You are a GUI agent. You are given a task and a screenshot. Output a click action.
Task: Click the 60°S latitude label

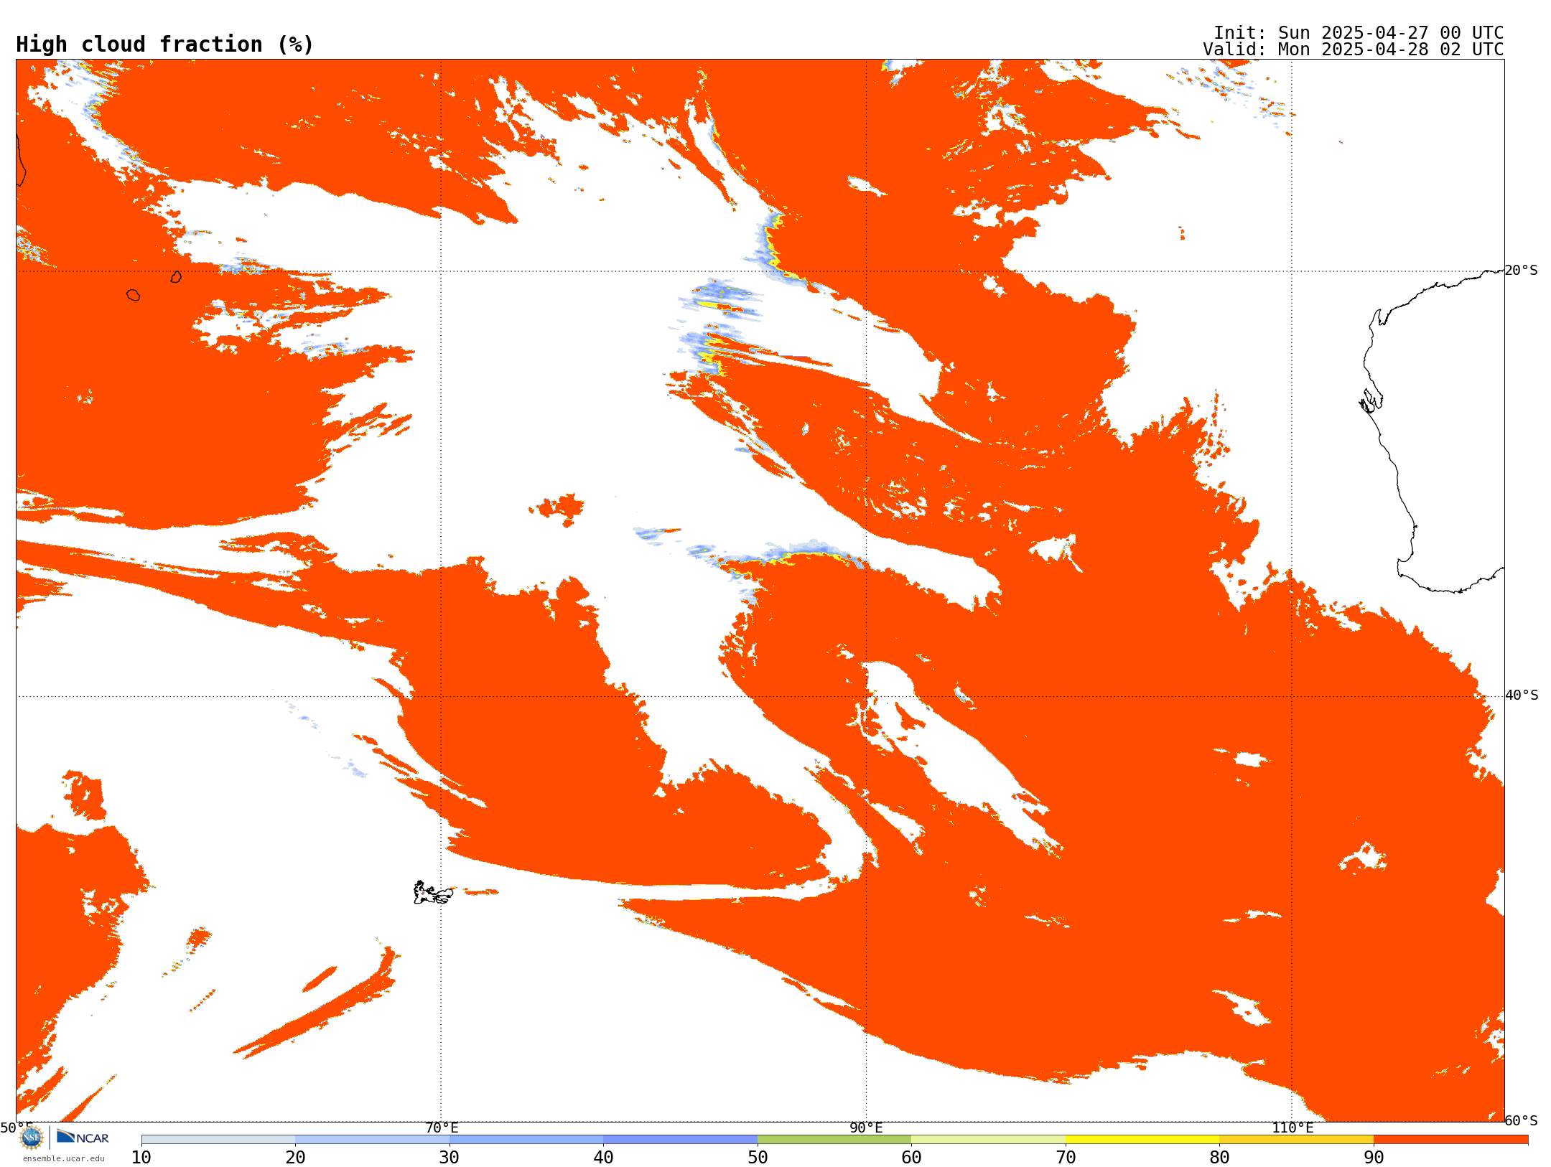(x=1522, y=1120)
